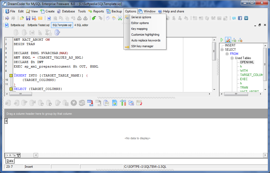Click the hammer and screwdriver tools icon
The width and height of the screenshot is (270, 173).
pos(123,103)
